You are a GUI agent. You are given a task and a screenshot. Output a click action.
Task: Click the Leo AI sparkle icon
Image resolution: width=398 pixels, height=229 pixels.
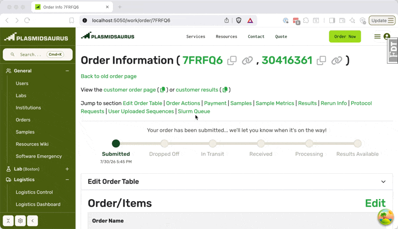(x=352, y=20)
